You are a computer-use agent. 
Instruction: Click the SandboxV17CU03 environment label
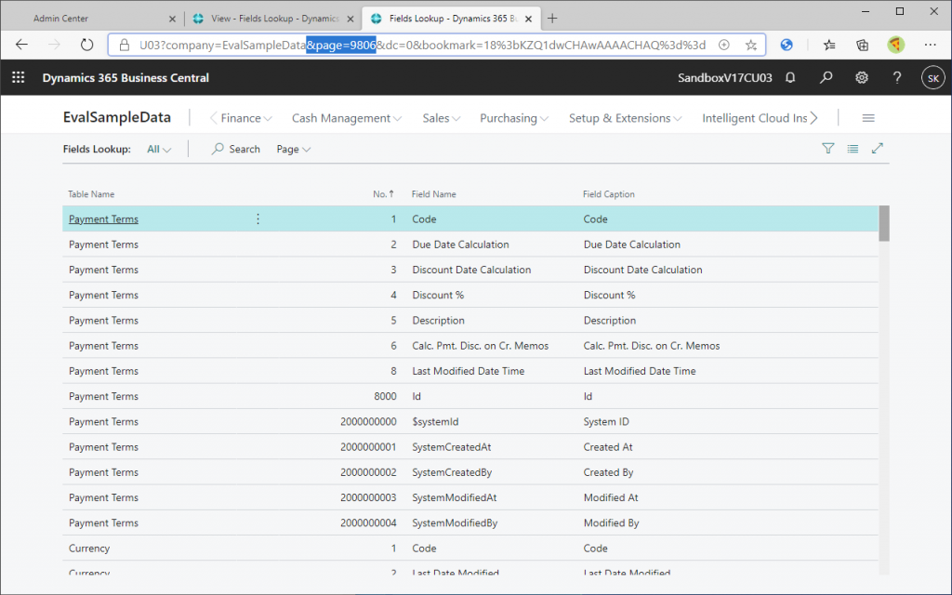[725, 78]
